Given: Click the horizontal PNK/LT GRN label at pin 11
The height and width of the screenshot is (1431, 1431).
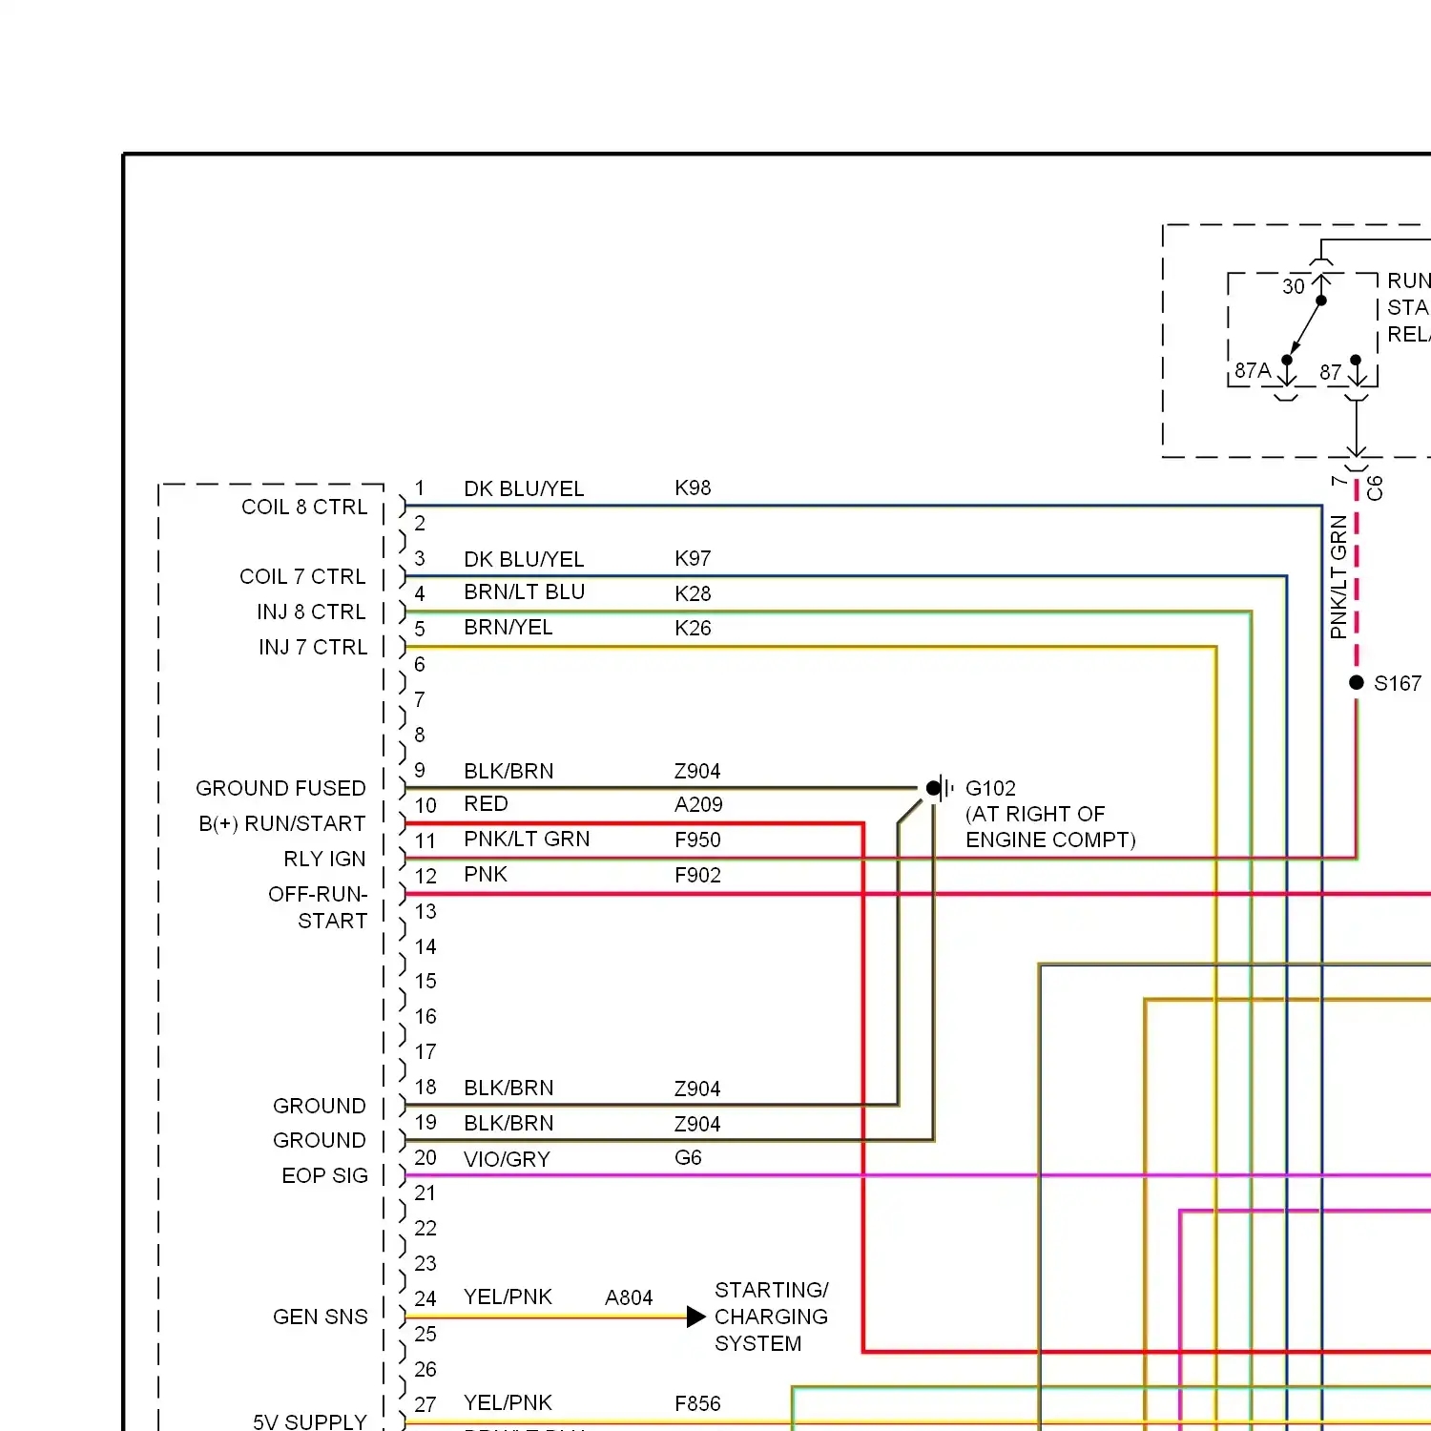Looking at the screenshot, I should point(527,839).
